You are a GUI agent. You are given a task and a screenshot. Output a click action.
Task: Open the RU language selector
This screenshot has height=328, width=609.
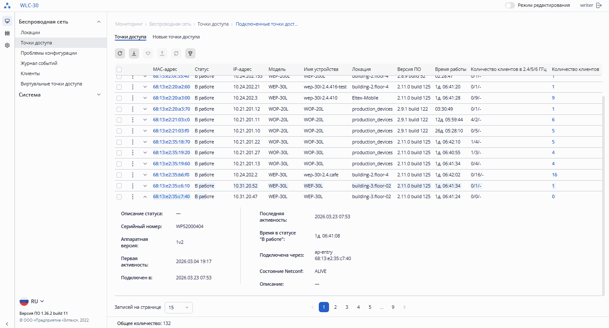[32, 302]
